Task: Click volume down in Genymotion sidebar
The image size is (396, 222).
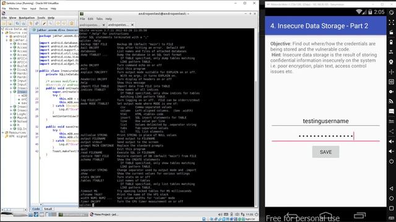Action: point(391,151)
